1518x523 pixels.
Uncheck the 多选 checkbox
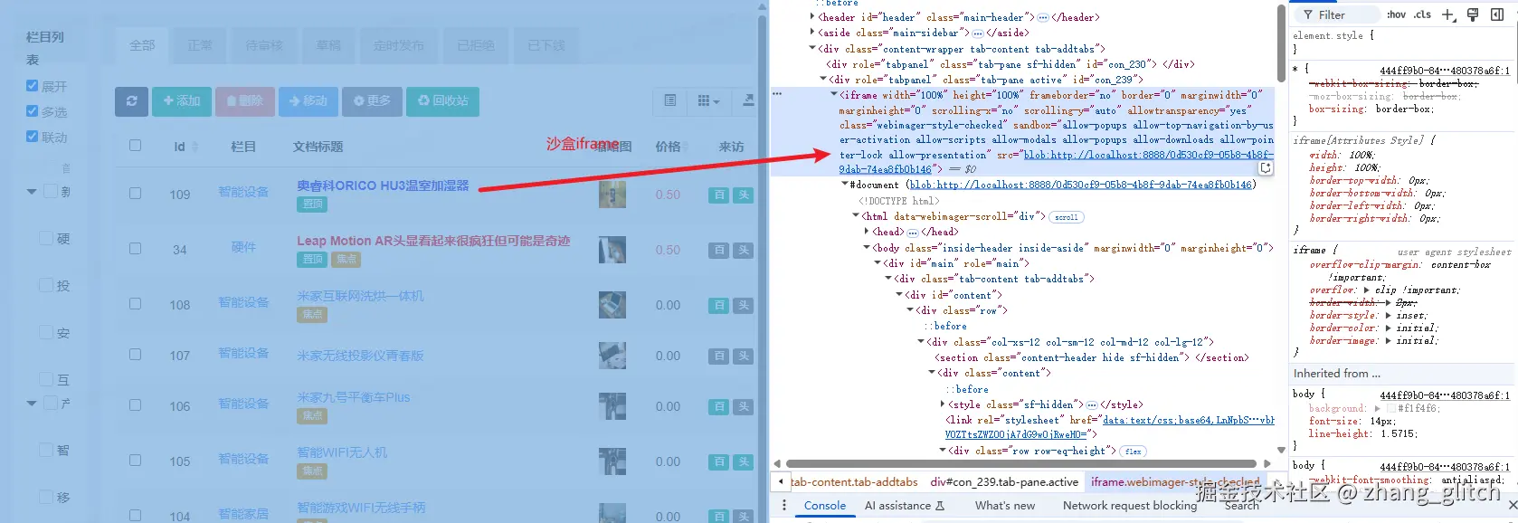click(33, 110)
